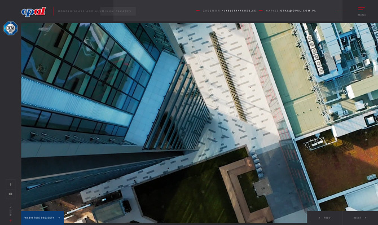Call the Zadzwoń phone number link

tap(239, 11)
